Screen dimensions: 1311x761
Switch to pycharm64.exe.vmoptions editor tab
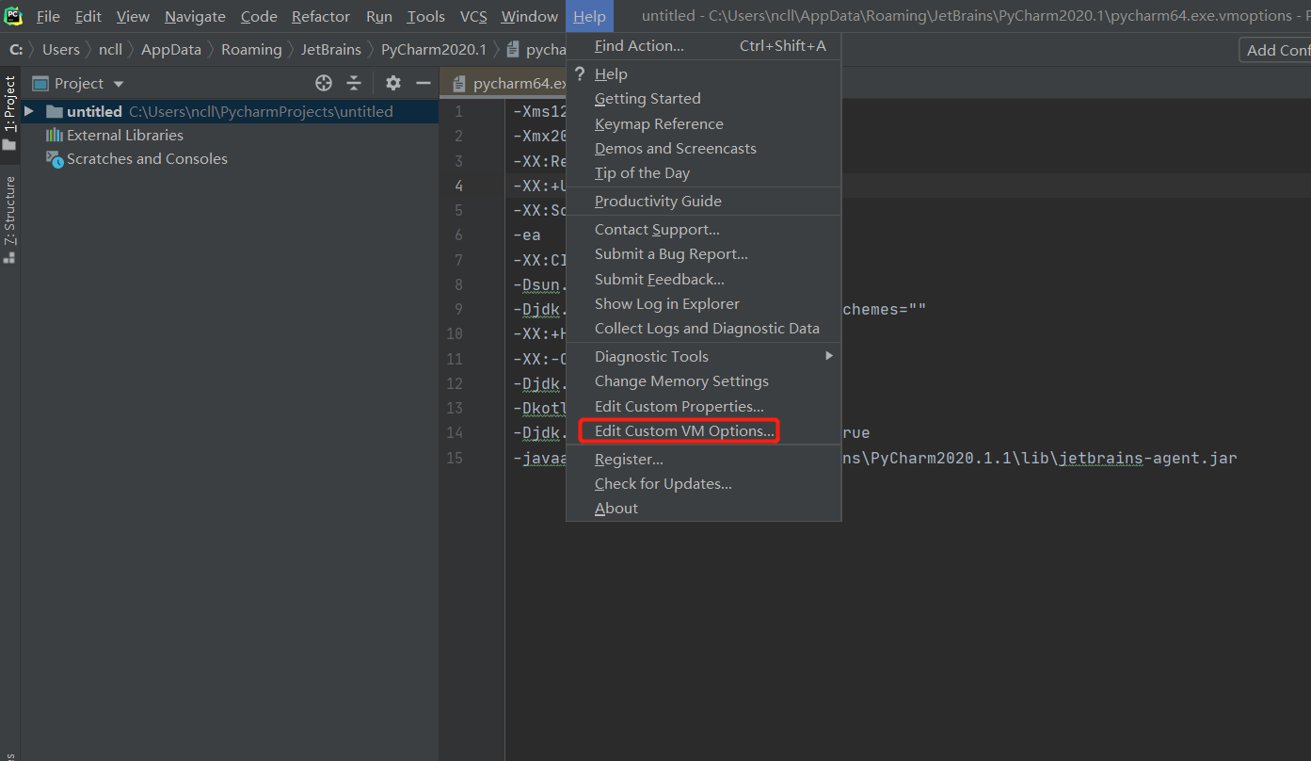[504, 84]
